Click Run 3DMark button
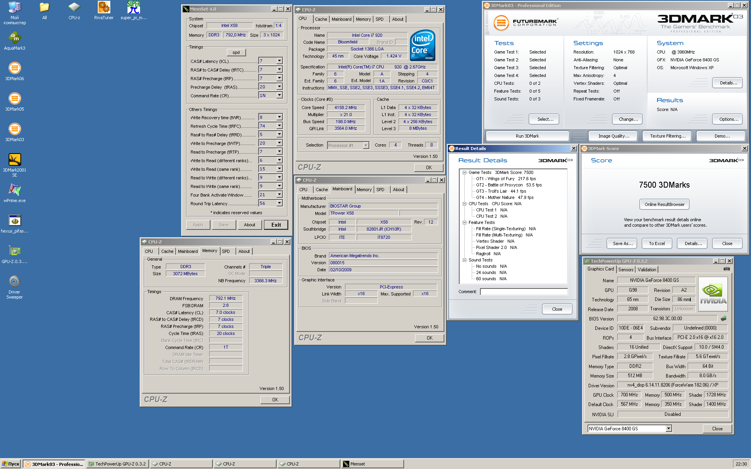751x469 pixels. coord(527,136)
